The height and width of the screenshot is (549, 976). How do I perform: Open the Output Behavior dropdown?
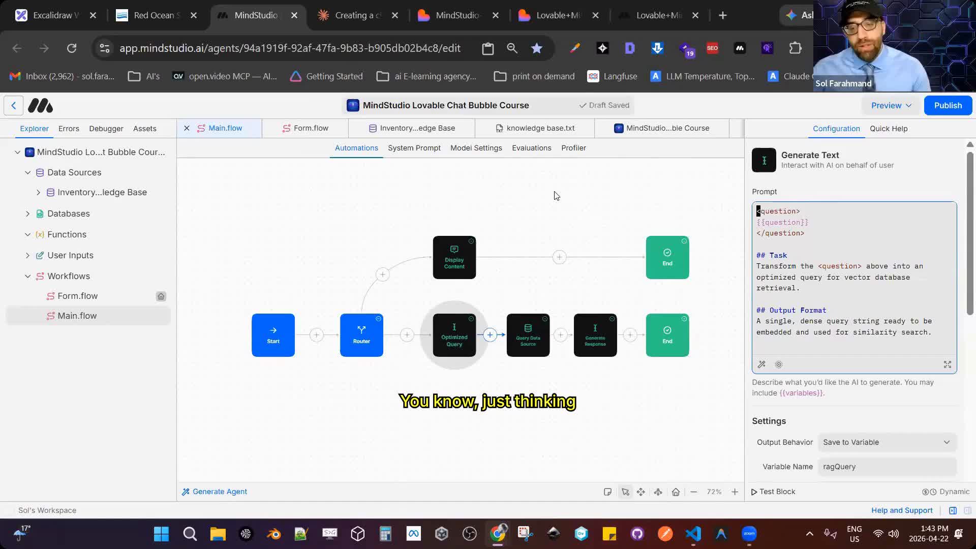point(887,442)
